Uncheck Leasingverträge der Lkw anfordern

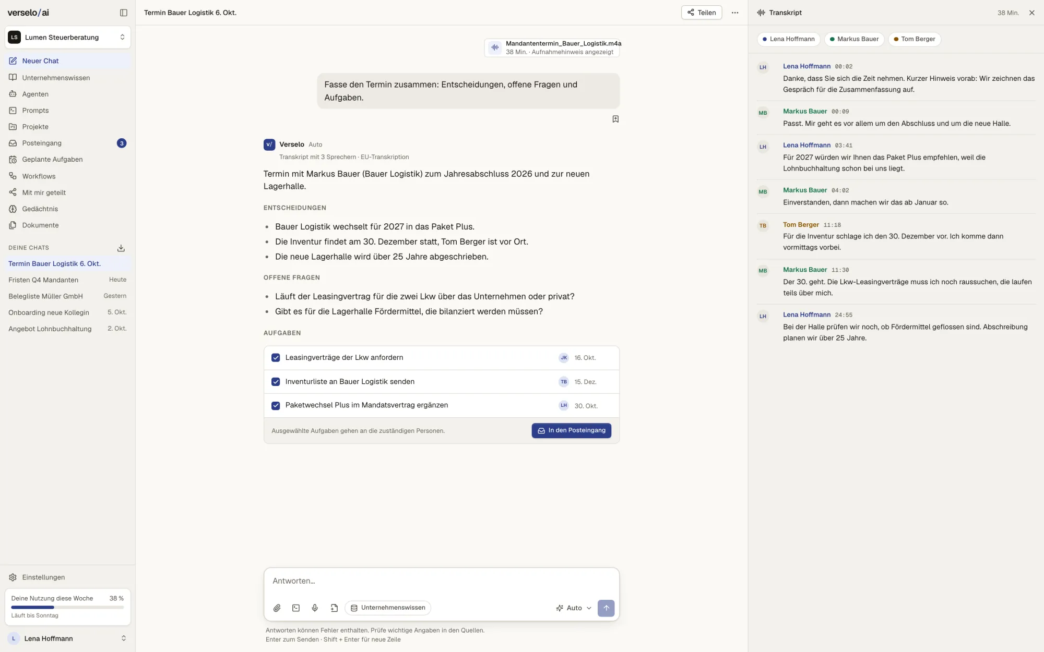(276, 358)
